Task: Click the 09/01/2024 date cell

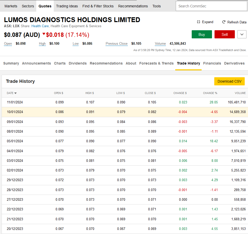Action: (15, 122)
